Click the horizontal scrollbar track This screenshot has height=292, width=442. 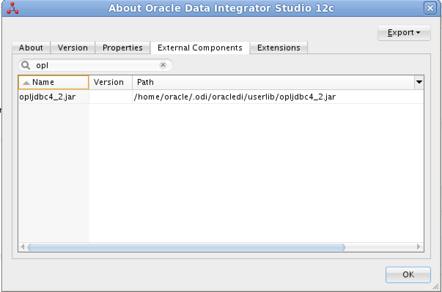coord(220,247)
